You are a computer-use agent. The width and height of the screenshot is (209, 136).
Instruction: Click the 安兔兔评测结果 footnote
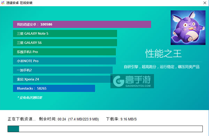[x=30, y=98]
